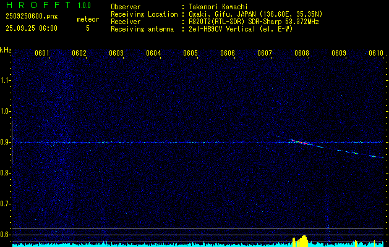This screenshot has width=389, height=247.
Task: Click the gray vertical range bar beside 0.9
Action: pyautogui.click(x=12, y=143)
